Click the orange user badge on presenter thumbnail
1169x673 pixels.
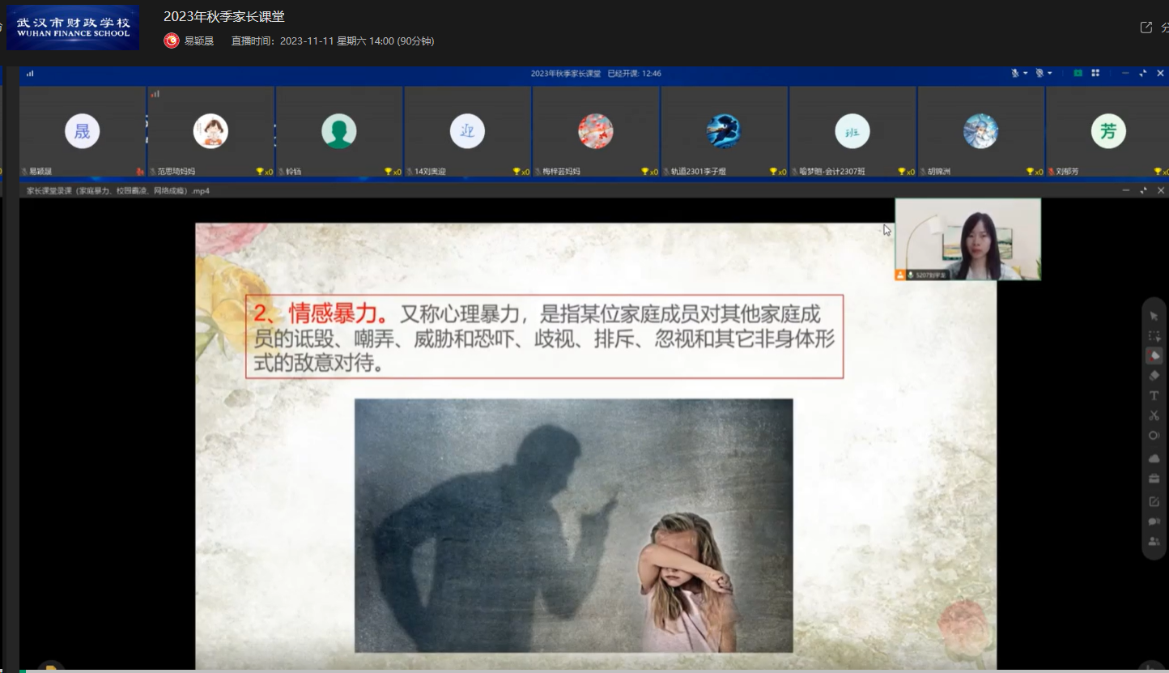click(900, 275)
